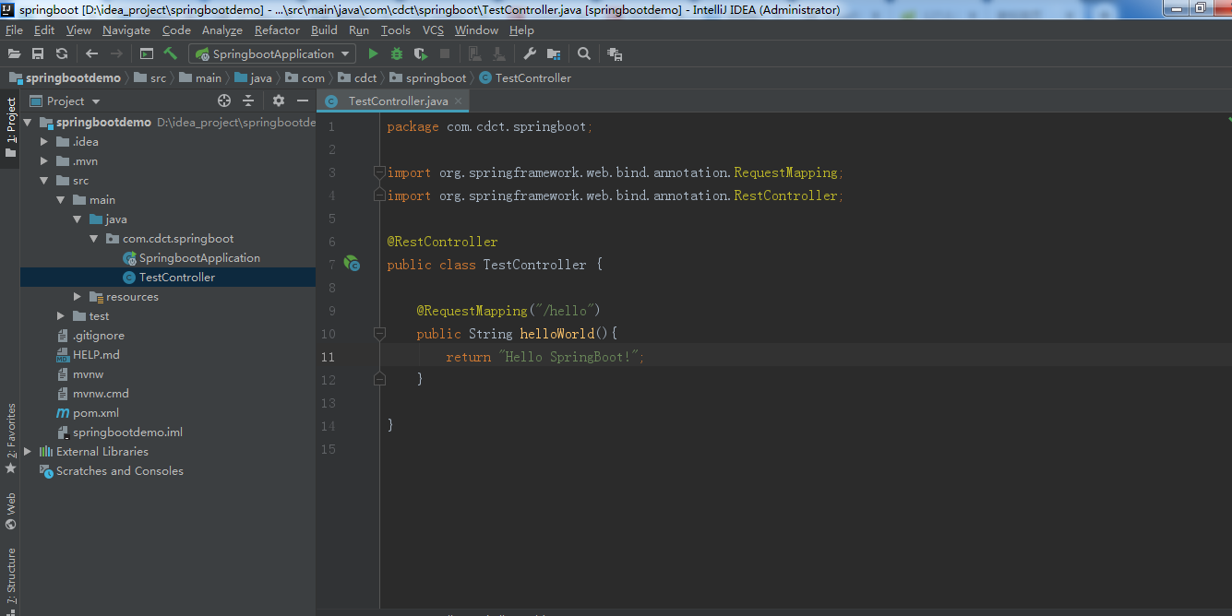Fold the import block on line 3

coord(378,172)
